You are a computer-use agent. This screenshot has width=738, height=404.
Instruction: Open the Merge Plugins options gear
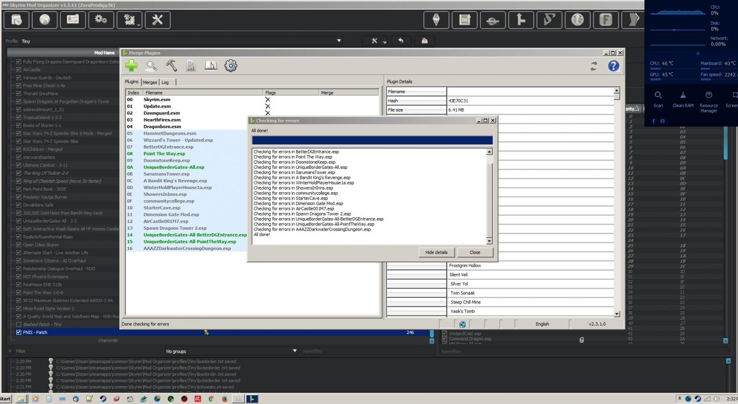pyautogui.click(x=231, y=66)
